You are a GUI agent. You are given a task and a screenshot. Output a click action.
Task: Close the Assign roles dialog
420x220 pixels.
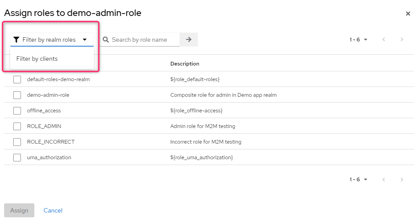[x=408, y=14]
